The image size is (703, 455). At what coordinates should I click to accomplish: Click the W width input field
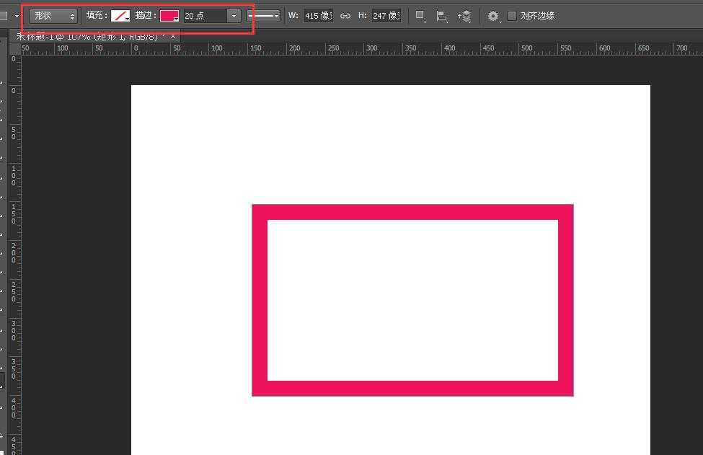317,15
